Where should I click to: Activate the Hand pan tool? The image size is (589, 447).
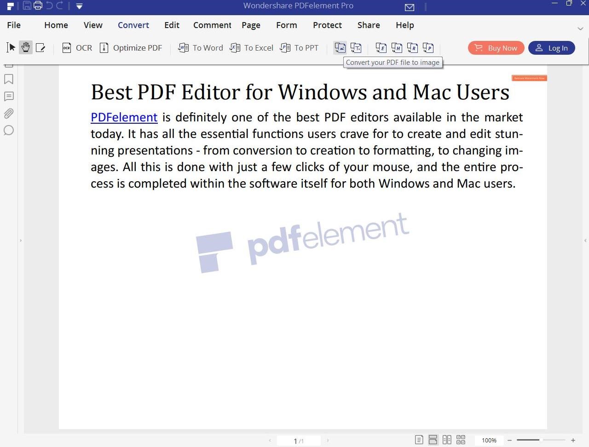[26, 47]
